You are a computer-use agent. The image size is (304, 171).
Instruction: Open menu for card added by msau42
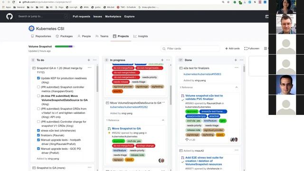click(237, 150)
